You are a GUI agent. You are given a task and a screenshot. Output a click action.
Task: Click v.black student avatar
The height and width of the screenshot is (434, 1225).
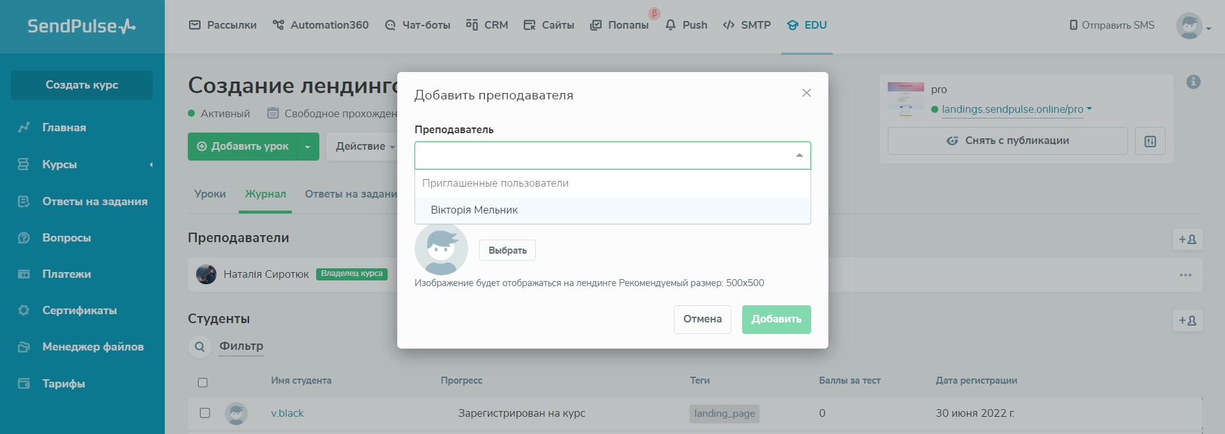pyautogui.click(x=236, y=414)
